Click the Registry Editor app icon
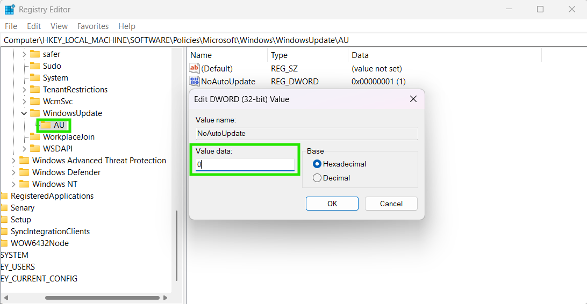Screen dimensions: 587x304 pos(10,9)
